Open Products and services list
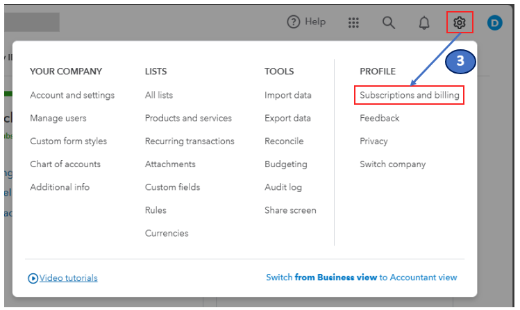The height and width of the screenshot is (310, 520). coord(189,118)
